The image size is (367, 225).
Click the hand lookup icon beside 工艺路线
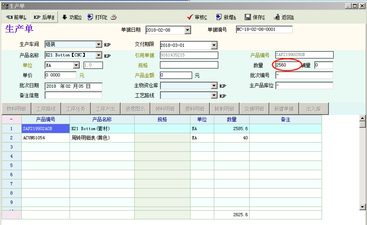(223, 95)
